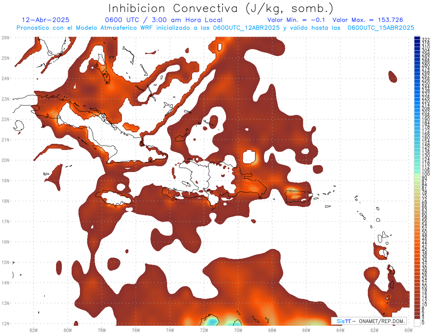The height and width of the screenshot is (335, 434).
Task: Click the 64W longitude label
Action: pos(340,330)
